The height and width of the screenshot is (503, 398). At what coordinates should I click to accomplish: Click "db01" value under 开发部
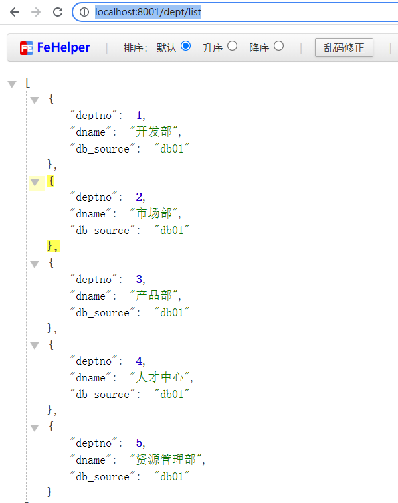pos(172,148)
